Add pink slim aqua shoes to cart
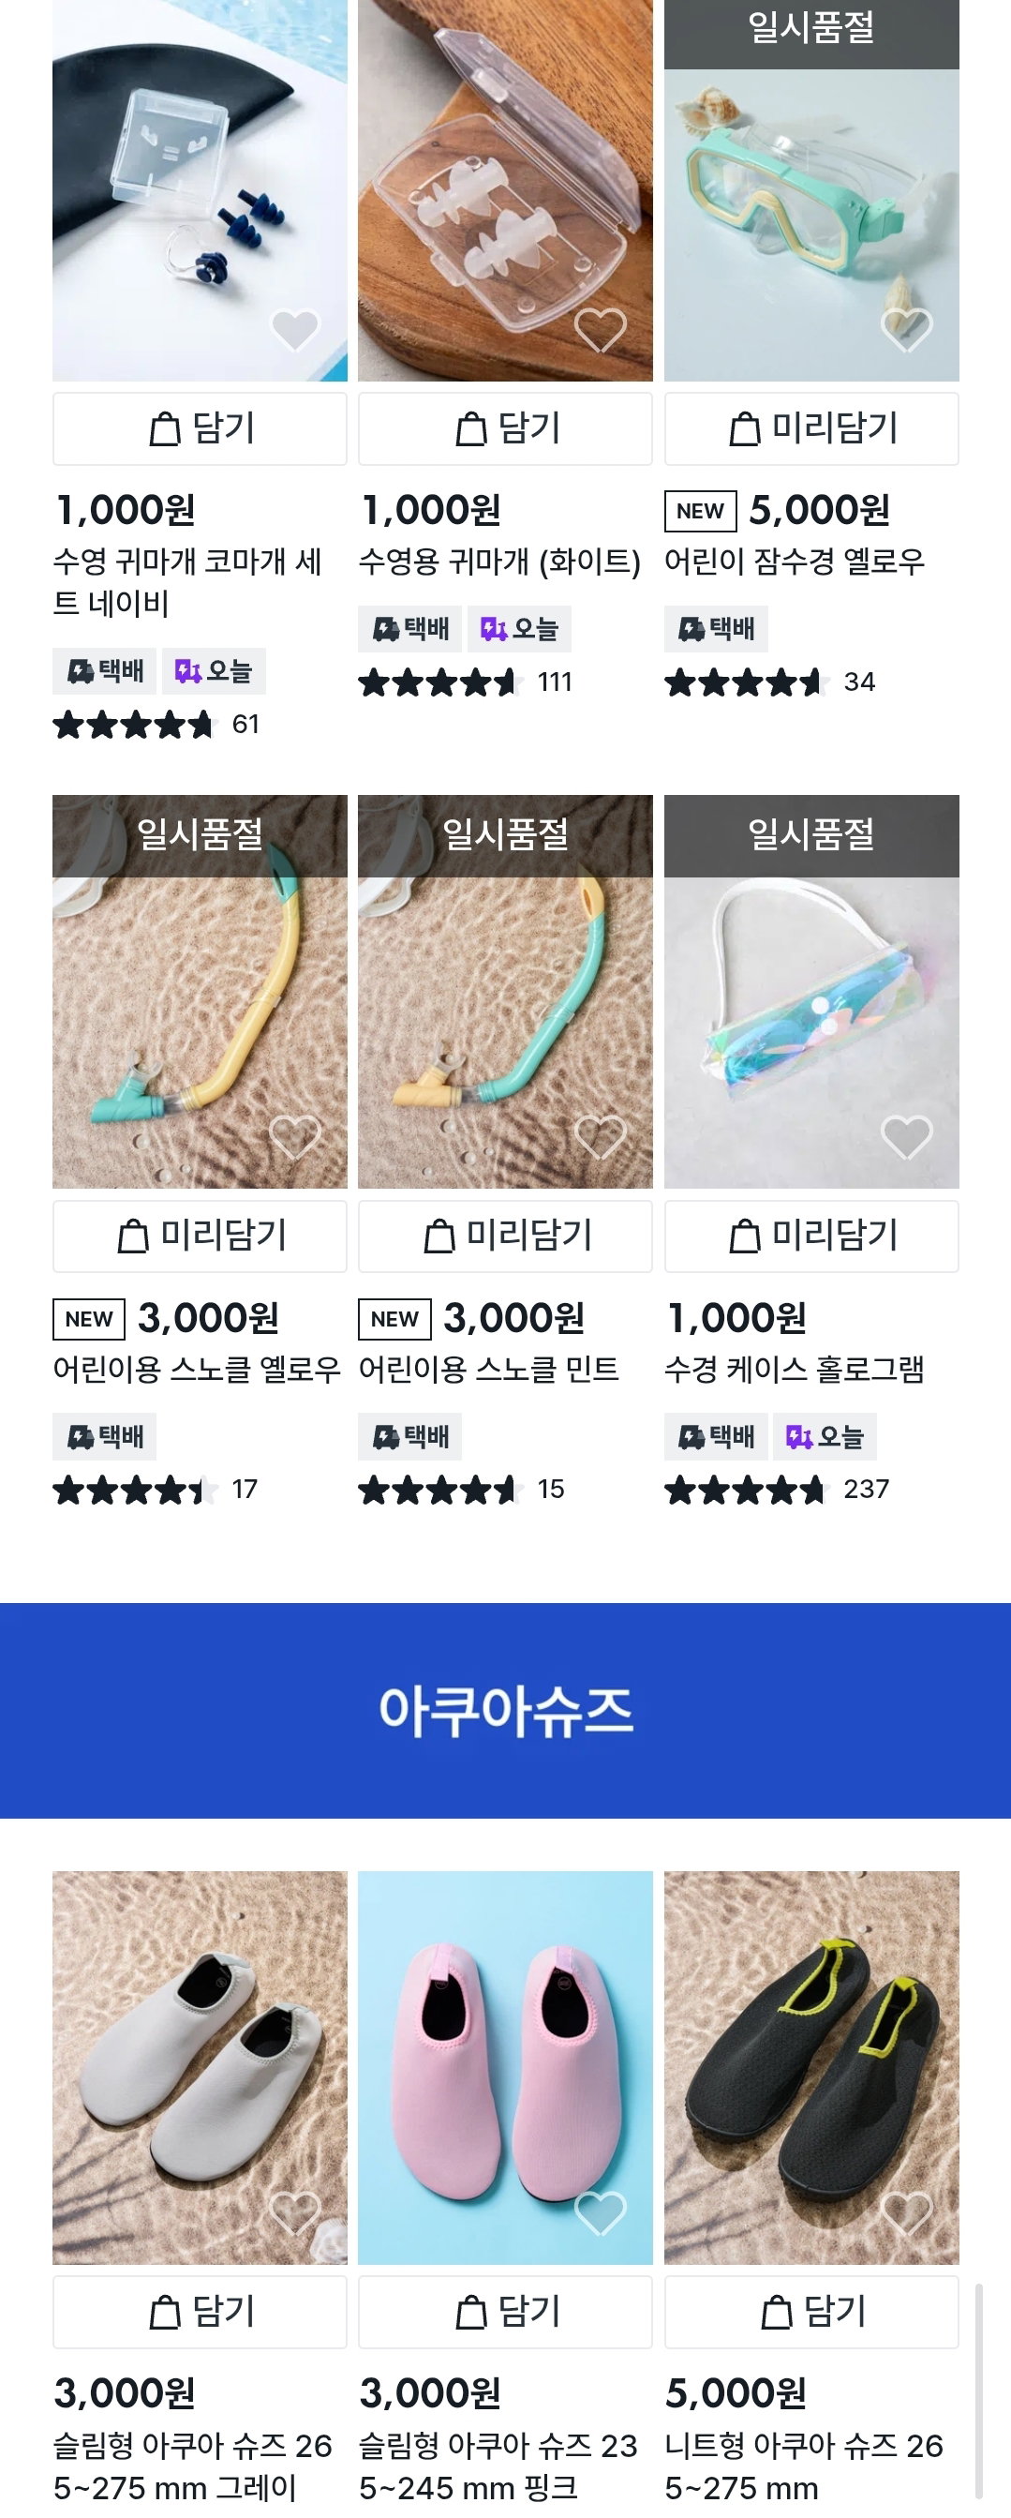Screen dimensions: 1011x2518 click(505, 2313)
